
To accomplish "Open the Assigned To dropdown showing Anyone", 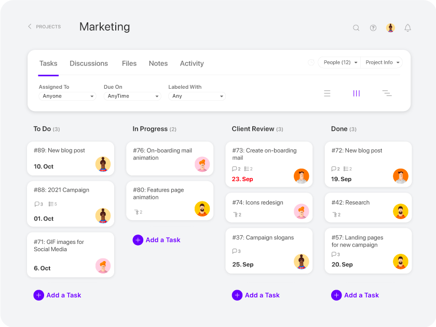I will coord(67,96).
